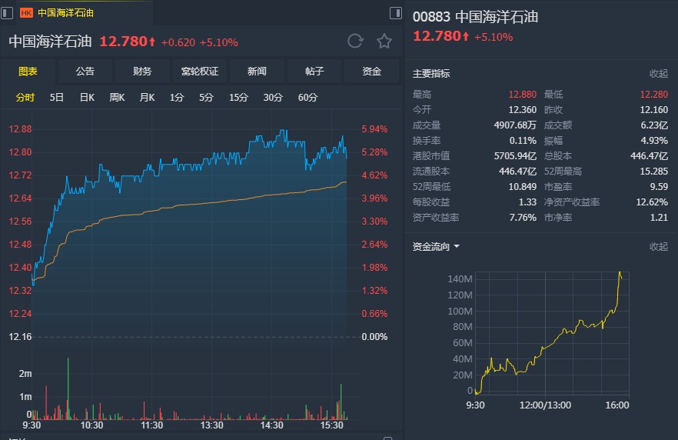Viewport: 678px width, 440px height.
Task: Switch to the 图表 tab
Action: click(28, 72)
